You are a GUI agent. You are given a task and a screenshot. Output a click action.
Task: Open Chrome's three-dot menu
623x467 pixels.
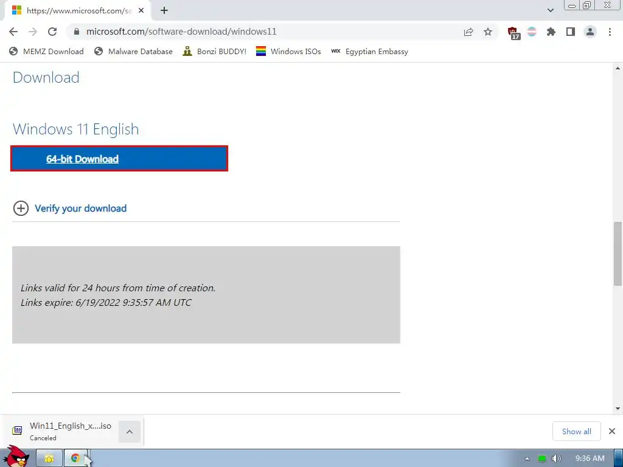point(610,32)
